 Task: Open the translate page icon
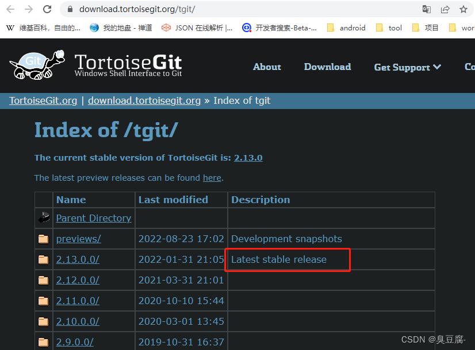[427, 9]
